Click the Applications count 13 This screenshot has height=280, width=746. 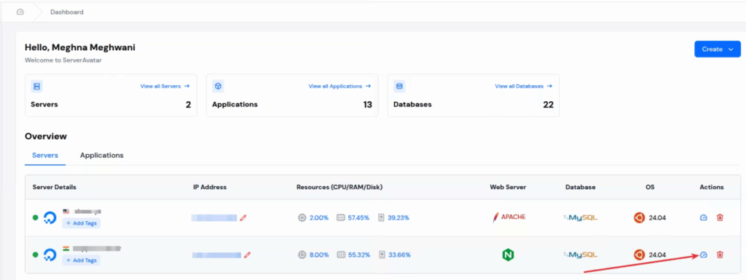(x=367, y=105)
